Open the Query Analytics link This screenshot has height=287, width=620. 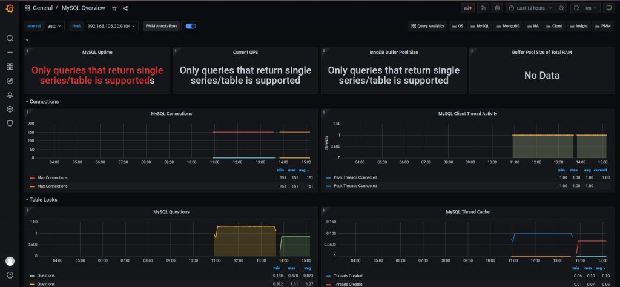[428, 26]
